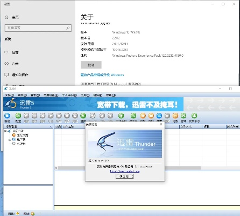The image size is (240, 216).
Task: Open the Microsoft 服务协议 link in Settings
Action: [x=111, y=84]
